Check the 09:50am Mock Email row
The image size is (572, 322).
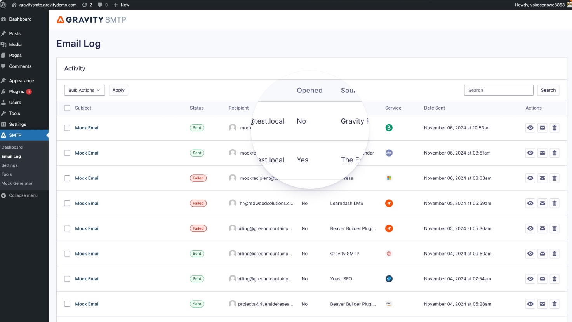click(67, 254)
